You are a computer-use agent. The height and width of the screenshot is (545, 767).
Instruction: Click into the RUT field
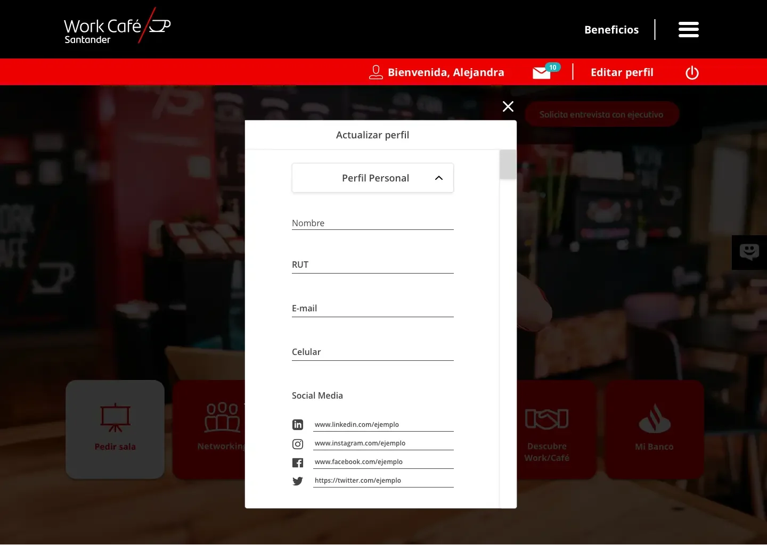coord(372,265)
